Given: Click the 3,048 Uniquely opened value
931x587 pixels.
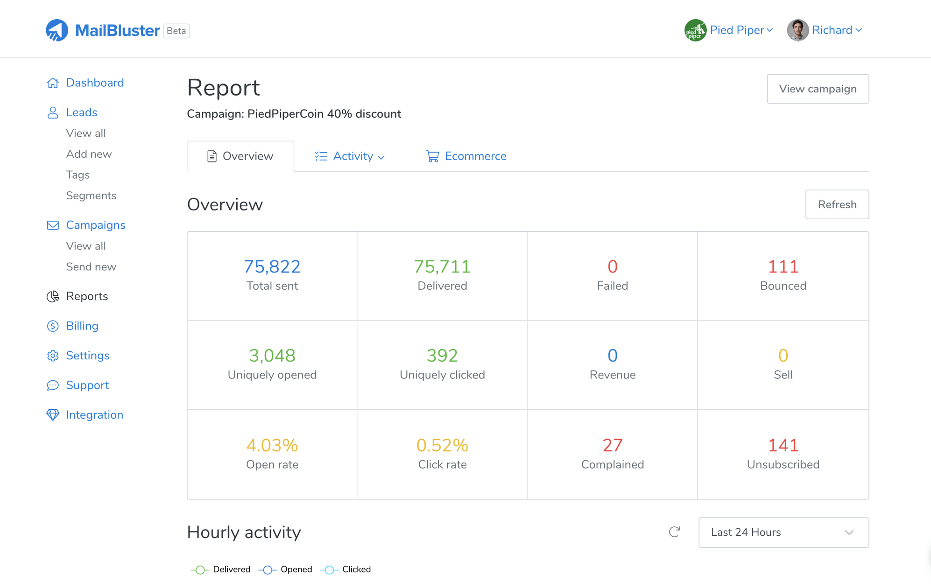Looking at the screenshot, I should click(x=272, y=356).
